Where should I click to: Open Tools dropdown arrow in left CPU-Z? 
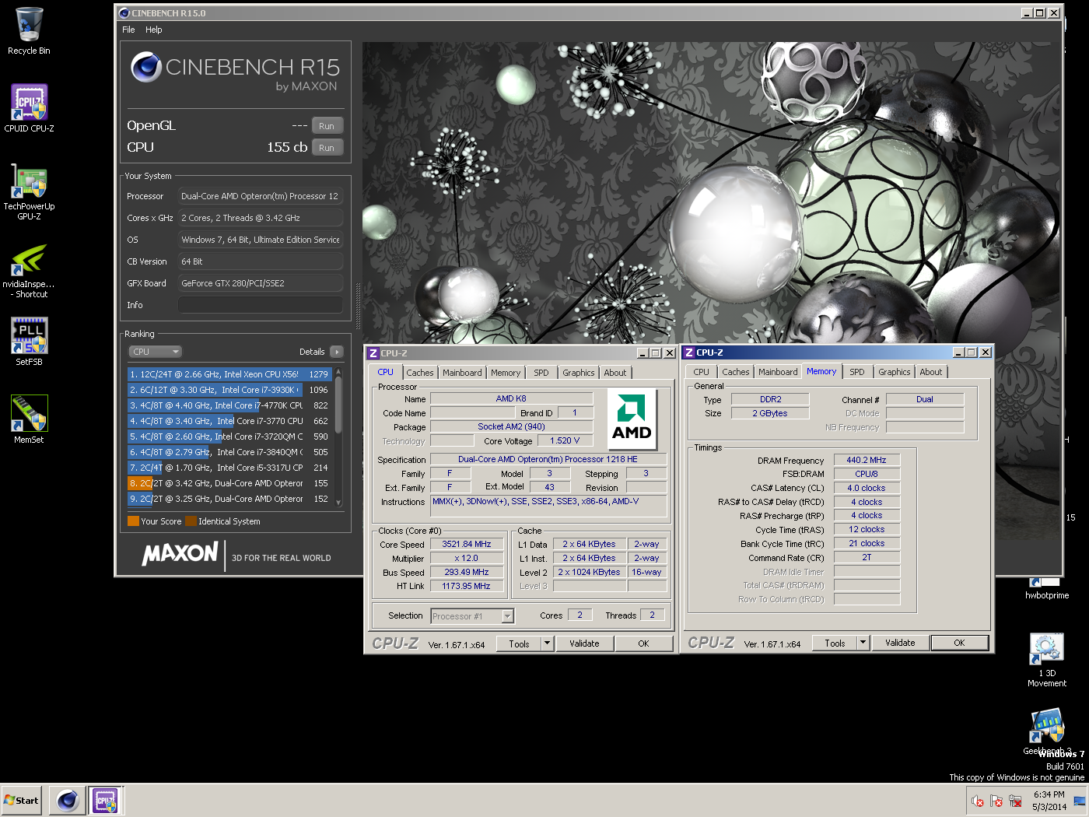548,643
